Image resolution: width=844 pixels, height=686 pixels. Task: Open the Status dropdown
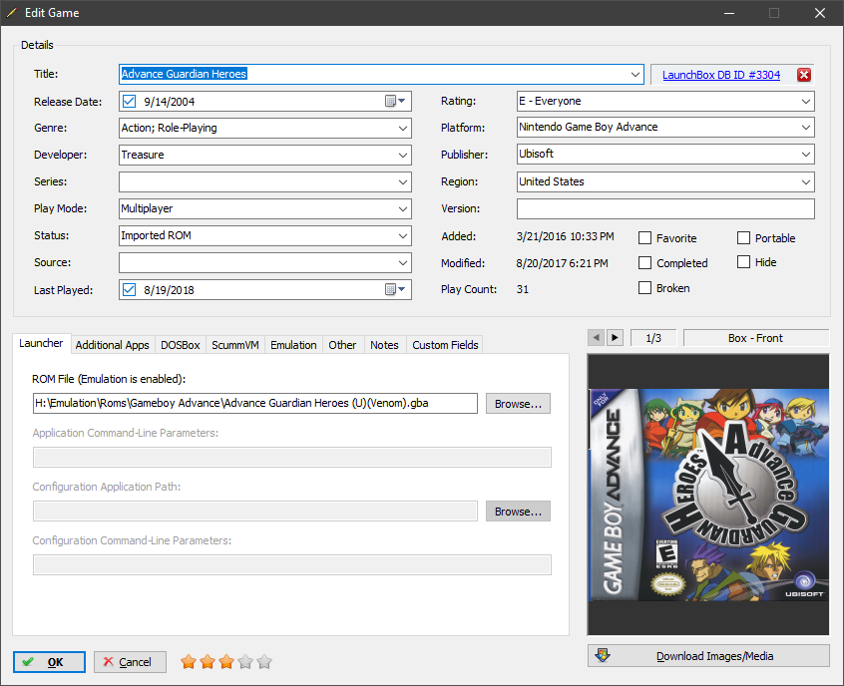pos(403,235)
